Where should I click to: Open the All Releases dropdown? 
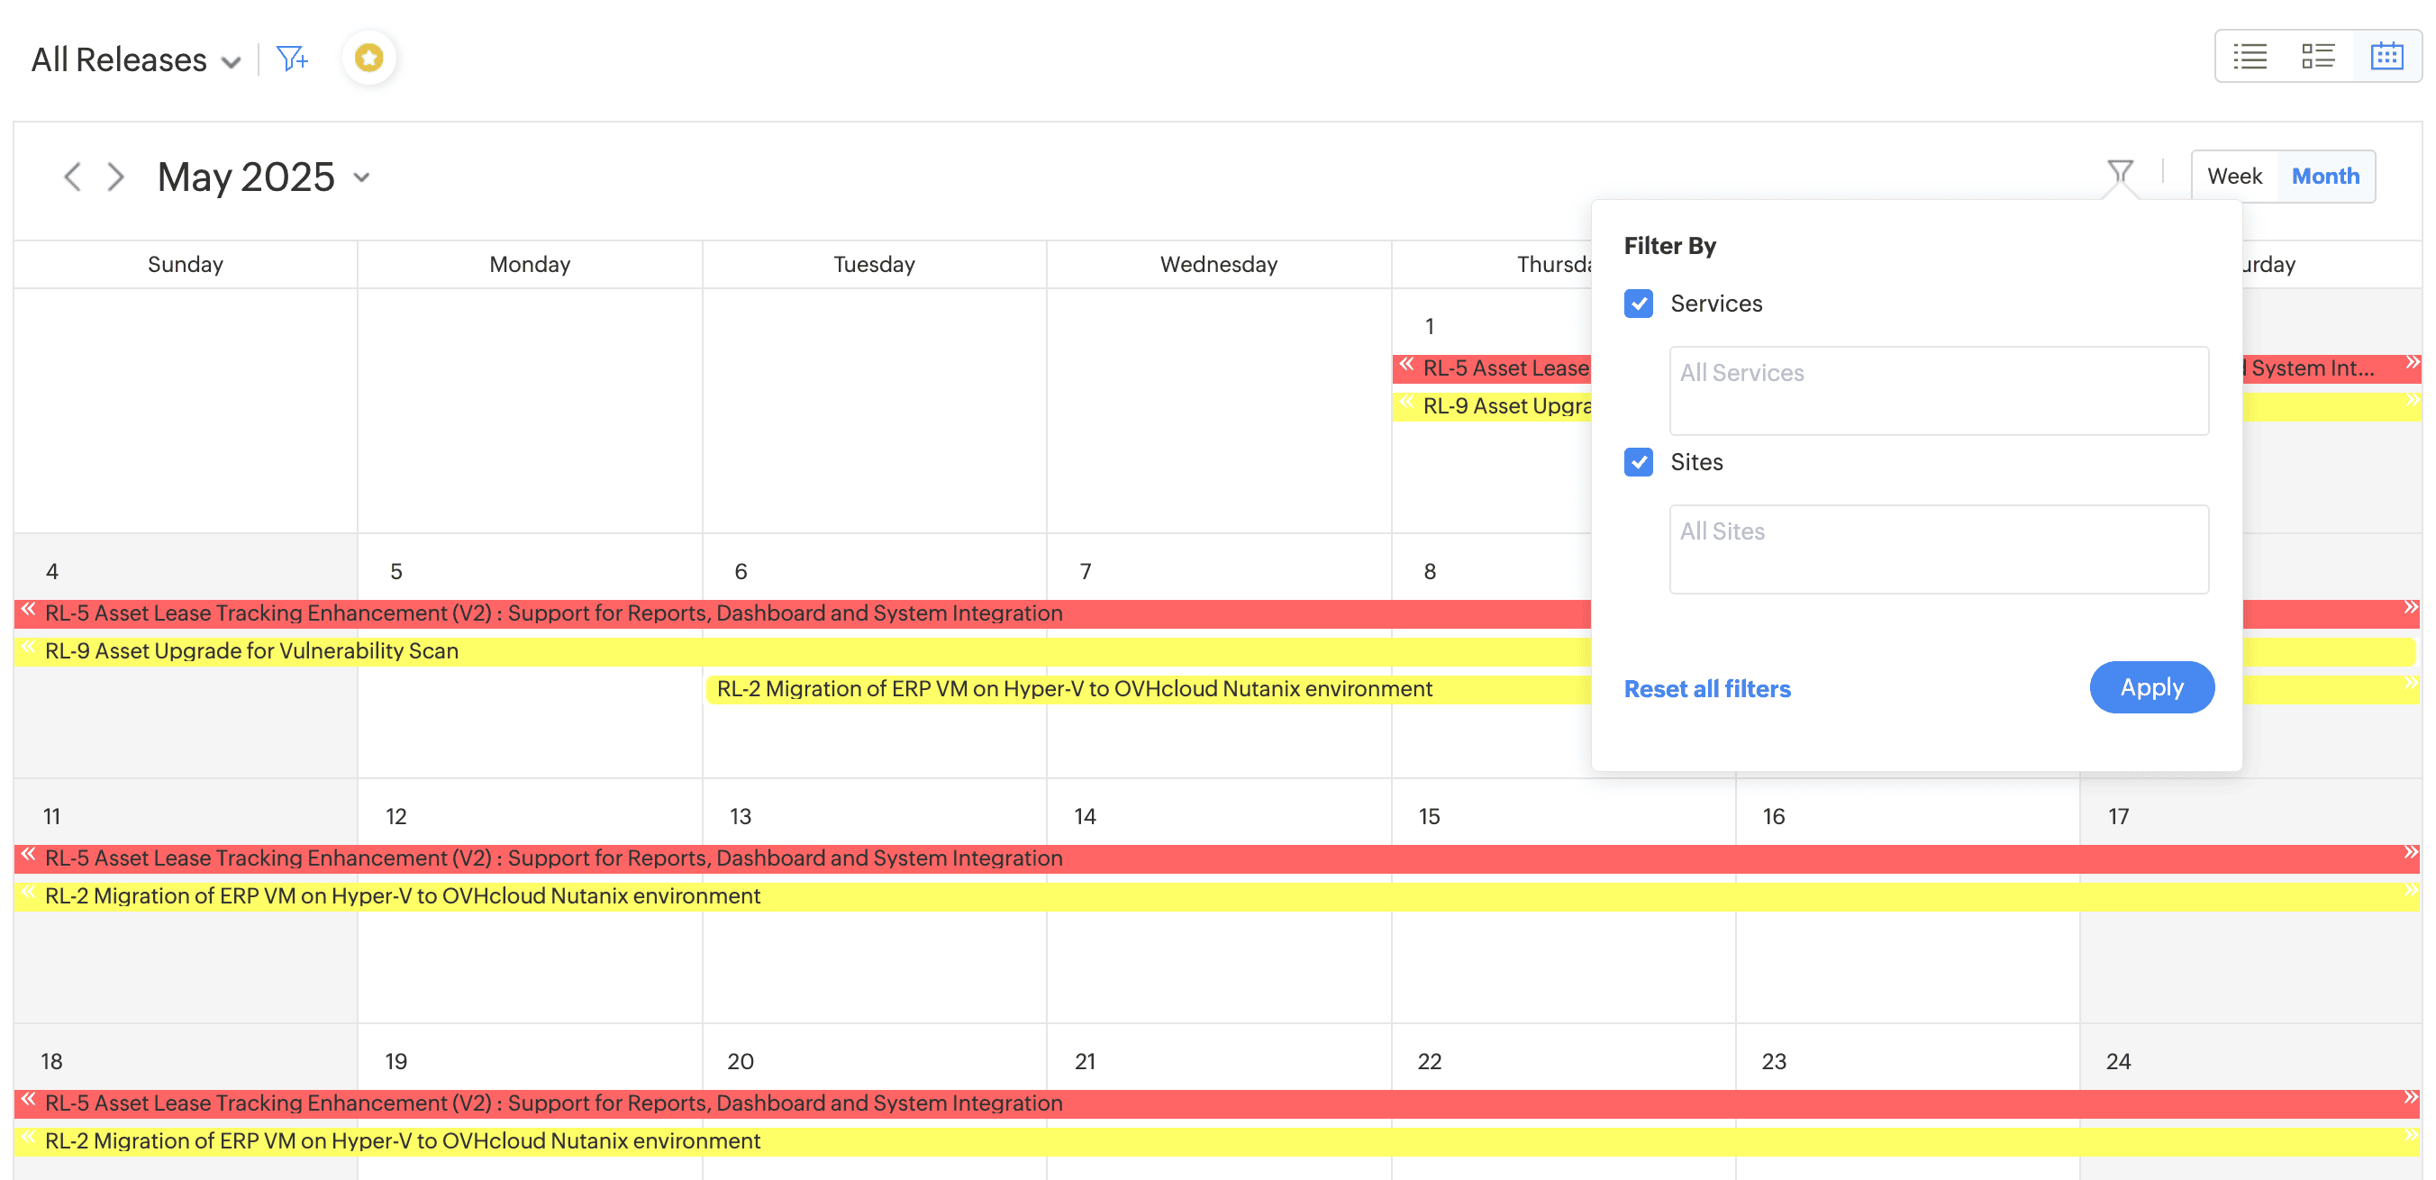tap(135, 59)
